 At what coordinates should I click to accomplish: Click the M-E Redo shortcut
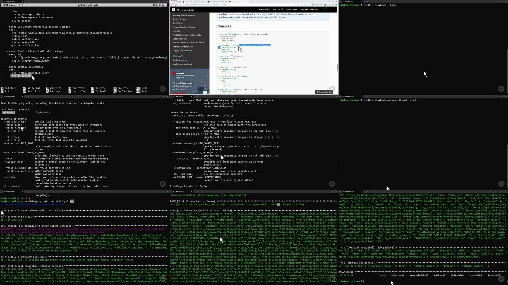[x=142, y=91]
